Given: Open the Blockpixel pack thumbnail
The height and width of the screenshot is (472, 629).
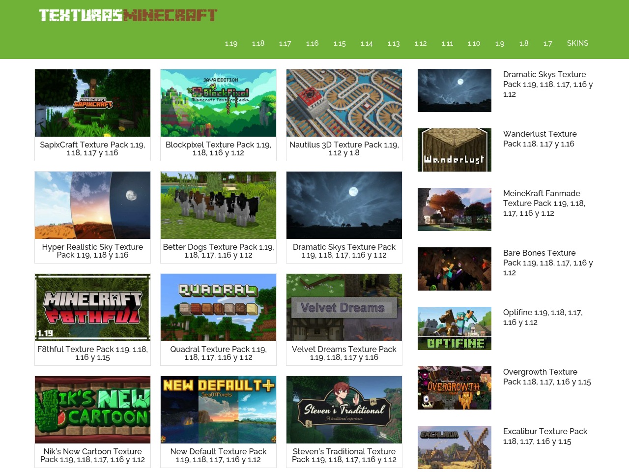Looking at the screenshot, I should [x=218, y=103].
